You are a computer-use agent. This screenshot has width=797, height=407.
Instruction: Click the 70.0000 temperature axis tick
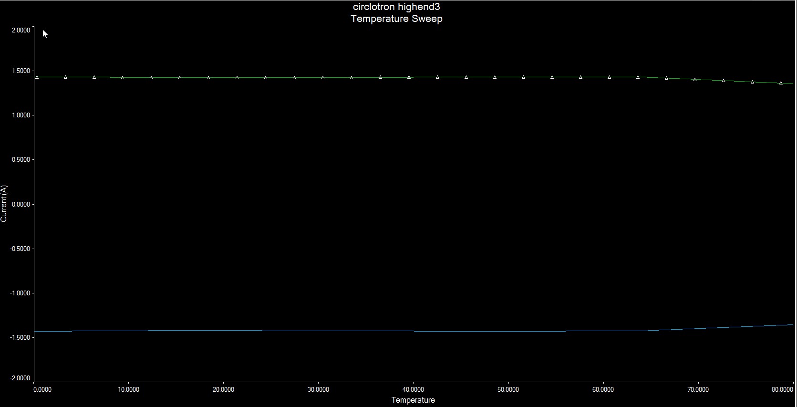pos(698,389)
